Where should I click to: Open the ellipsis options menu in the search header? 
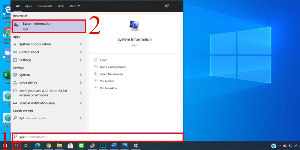176,6
